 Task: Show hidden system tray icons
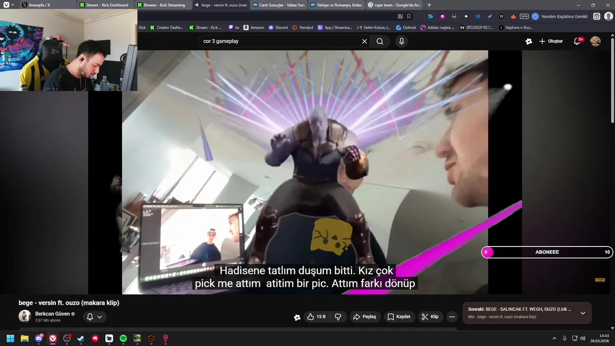click(x=554, y=338)
